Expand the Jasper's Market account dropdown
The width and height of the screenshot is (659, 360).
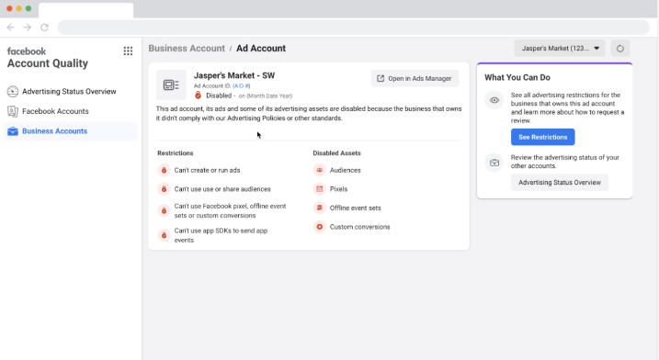coord(560,49)
